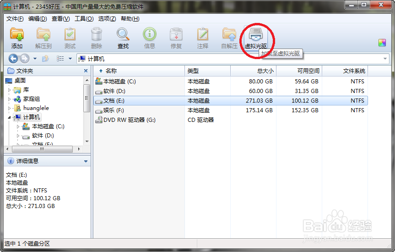Sort by 类型 column header
Viewport: 395px width, 252px height.
click(208, 71)
